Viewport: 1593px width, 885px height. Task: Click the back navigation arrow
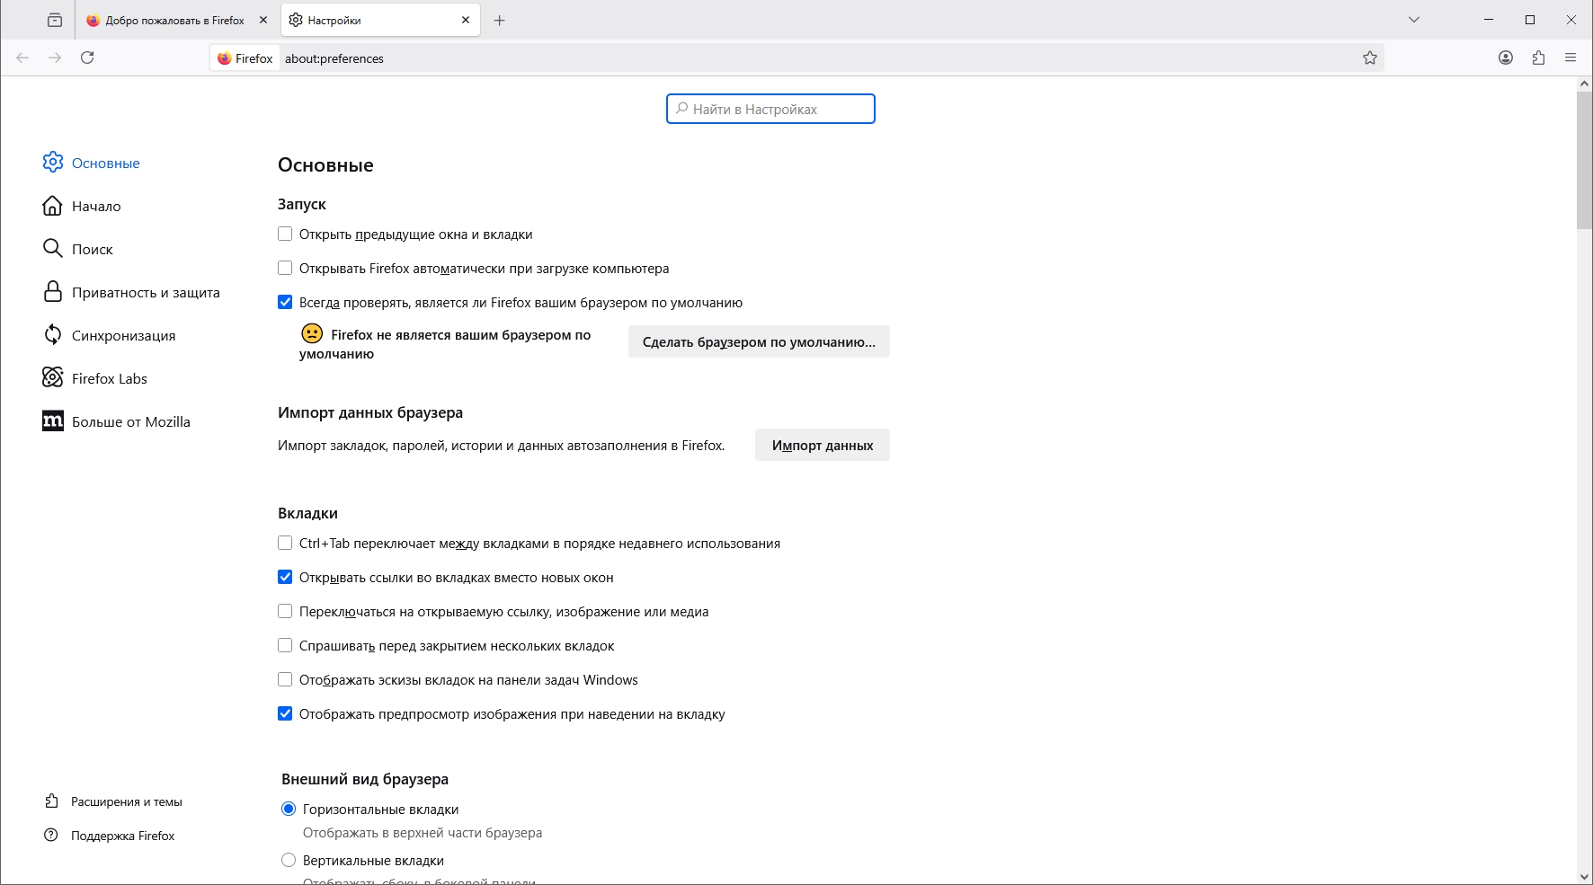[22, 58]
